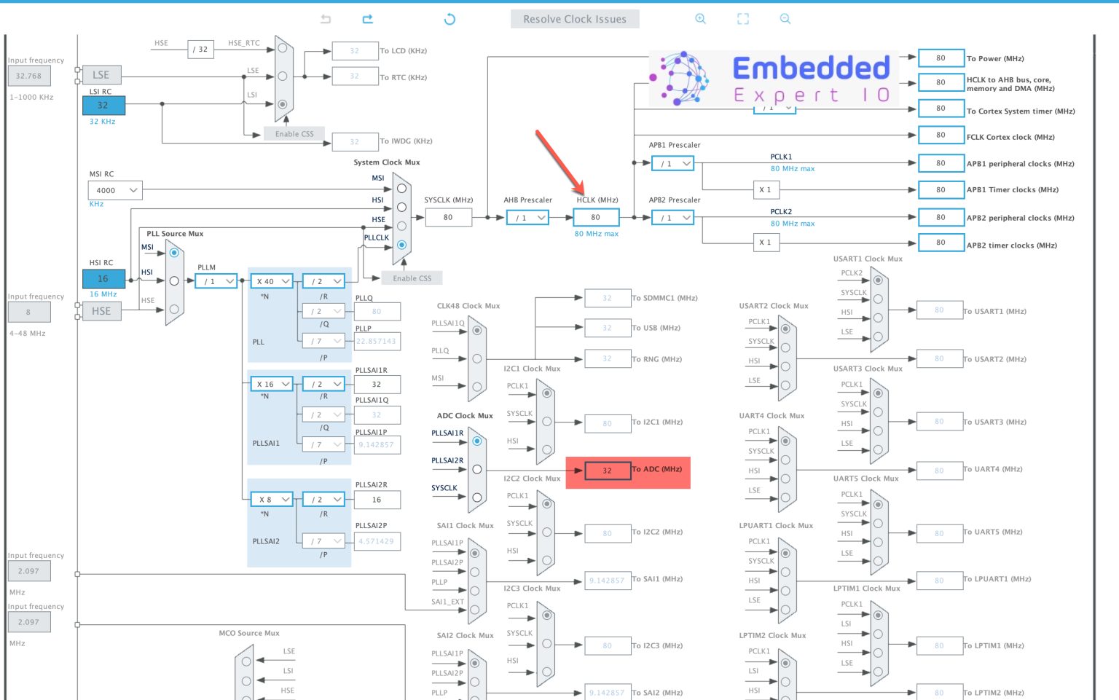Click Enable CSS under the System Clock Mux
Viewport: 1119px width, 700px height.
[x=412, y=278]
